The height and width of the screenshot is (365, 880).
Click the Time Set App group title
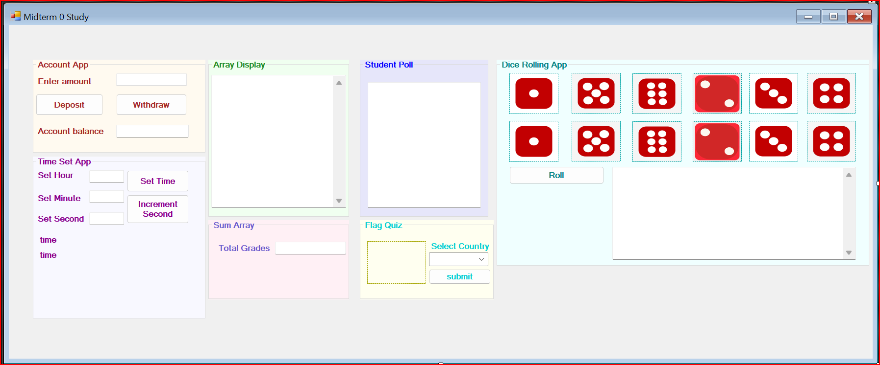(64, 161)
